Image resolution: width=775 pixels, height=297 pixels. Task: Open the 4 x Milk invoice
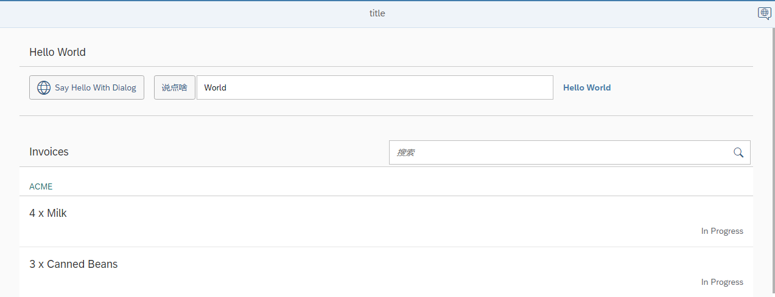tap(386, 222)
